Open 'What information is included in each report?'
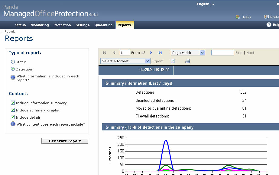 pyautogui.click(x=48, y=78)
